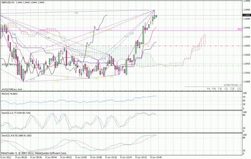Click the Stoch(21,9,9) indicator label

pos(16,136)
